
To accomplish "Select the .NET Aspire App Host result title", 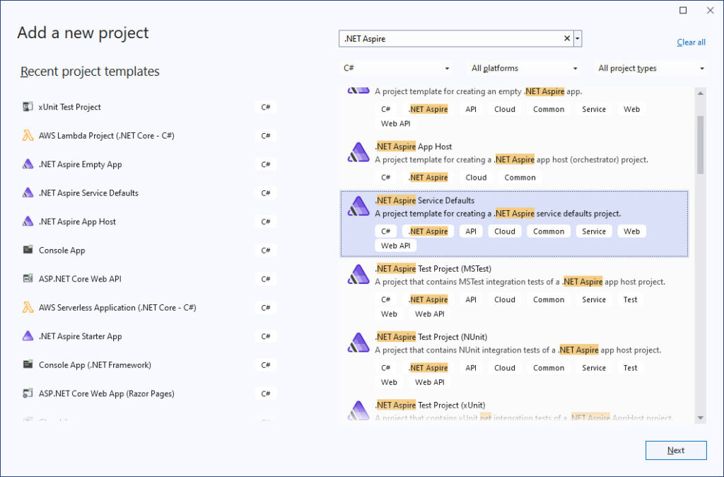I will (x=413, y=146).
